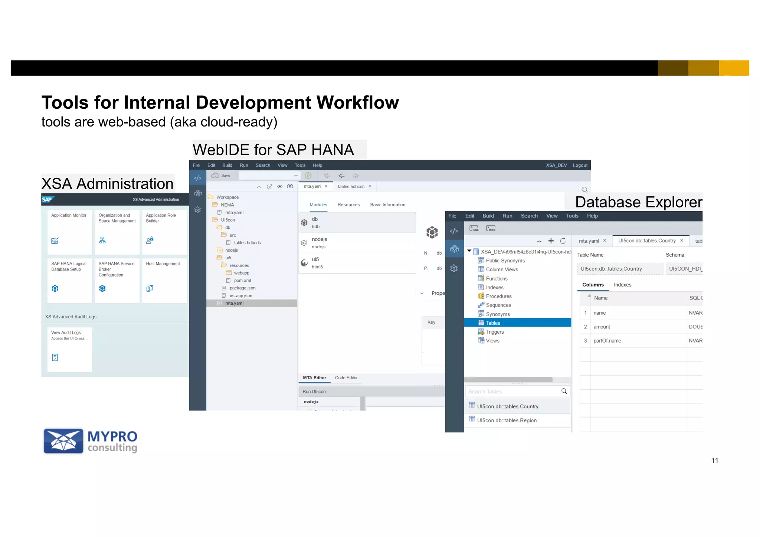Select Procedures node in catalog tree
This screenshot has width=760, height=537.
(498, 296)
